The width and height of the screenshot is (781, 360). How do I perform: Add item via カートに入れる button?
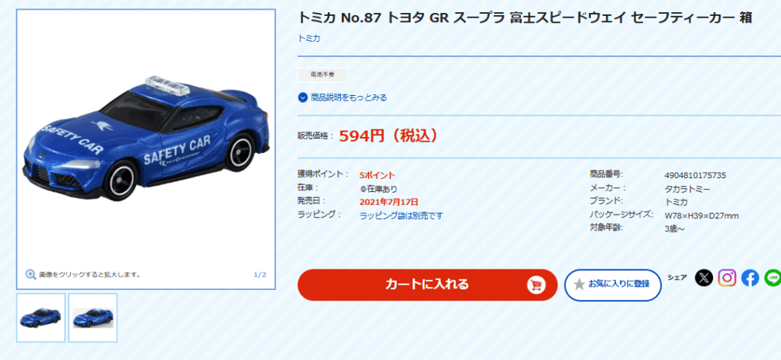(x=427, y=285)
